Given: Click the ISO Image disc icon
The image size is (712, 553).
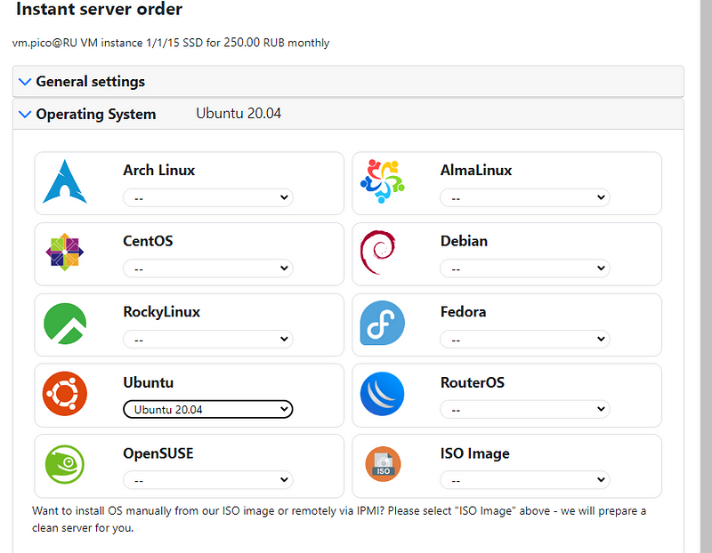Looking at the screenshot, I should click(382, 465).
